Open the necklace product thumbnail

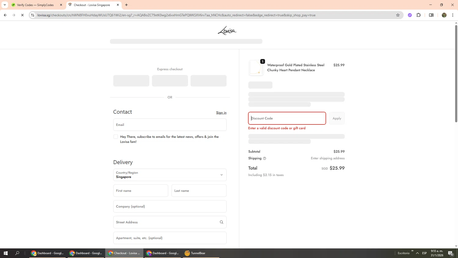pos(256,68)
